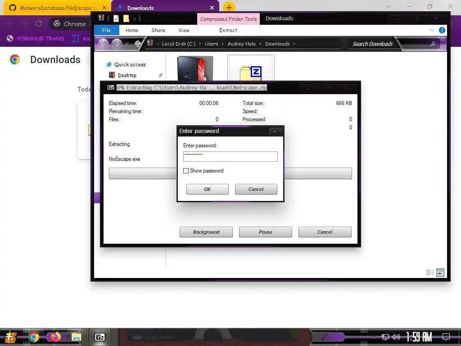Viewport: 461px width, 346px height.
Task: Open the File tab in Explorer
Action: coord(106,30)
